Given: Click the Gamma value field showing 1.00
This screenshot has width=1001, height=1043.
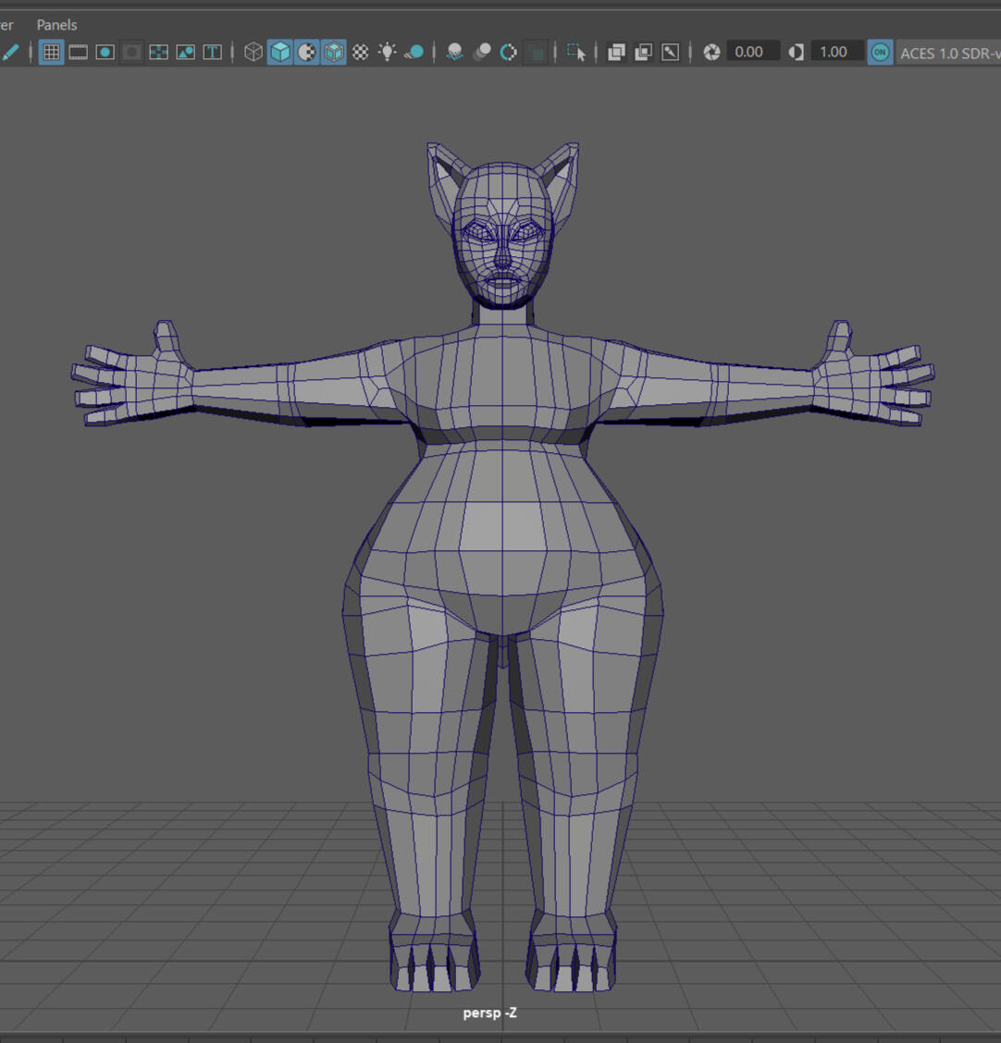Looking at the screenshot, I should coord(834,52).
